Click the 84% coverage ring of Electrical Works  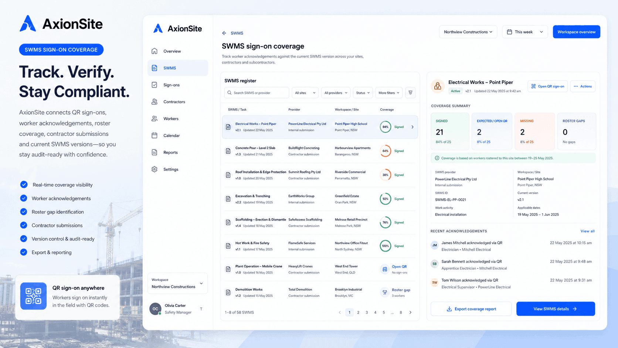pyautogui.click(x=385, y=127)
